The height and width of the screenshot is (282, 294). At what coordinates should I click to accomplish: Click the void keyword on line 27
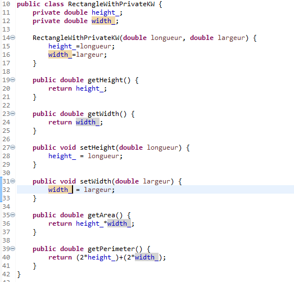point(68,147)
